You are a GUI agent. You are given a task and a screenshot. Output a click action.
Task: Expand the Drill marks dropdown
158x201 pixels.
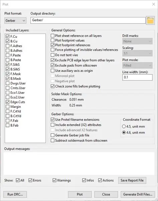137,41
